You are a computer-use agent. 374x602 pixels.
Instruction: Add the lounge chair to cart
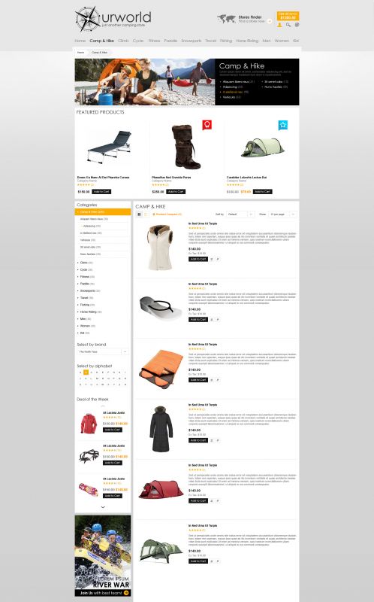[101, 192]
